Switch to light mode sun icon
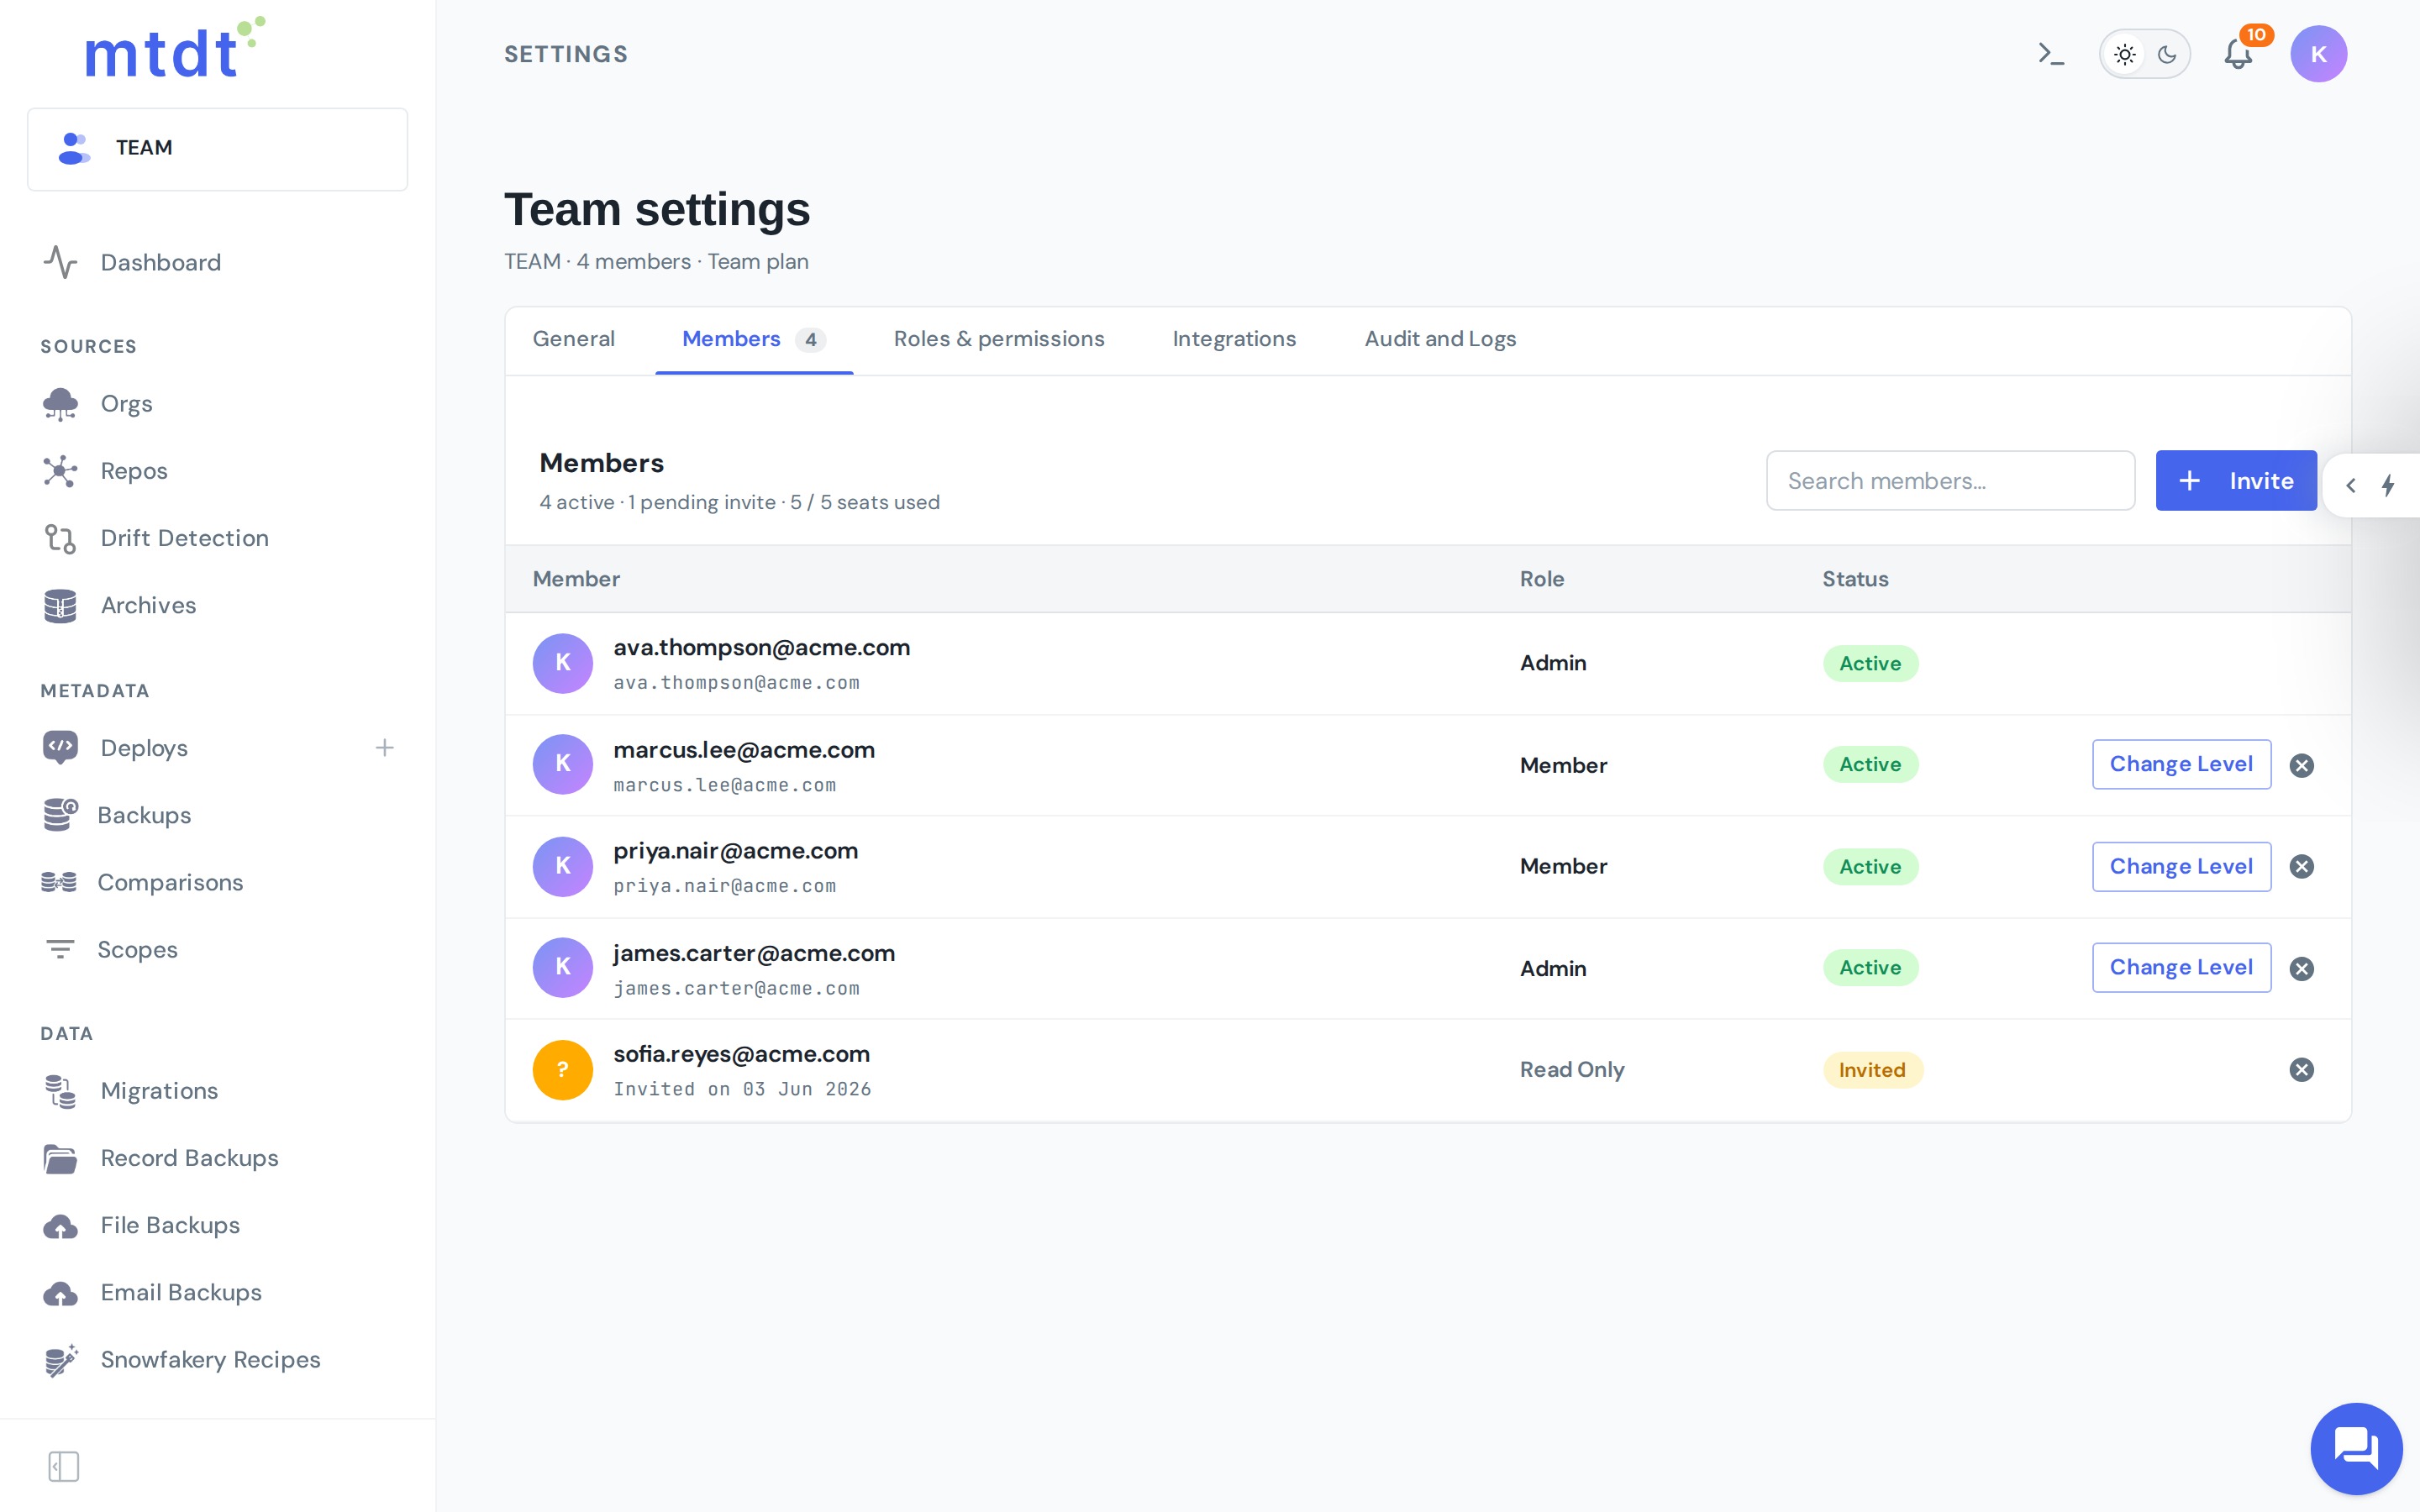Screen dimensions: 2420x1512 point(2125,54)
